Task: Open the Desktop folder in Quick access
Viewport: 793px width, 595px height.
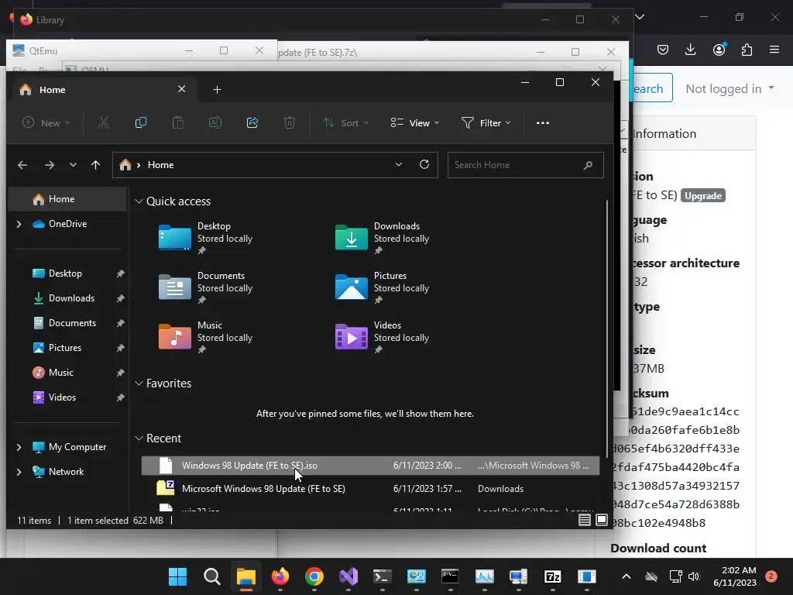Action: click(x=206, y=238)
